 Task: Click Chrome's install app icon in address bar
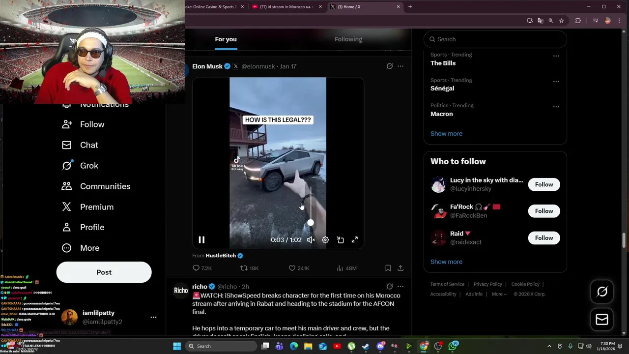[530, 21]
